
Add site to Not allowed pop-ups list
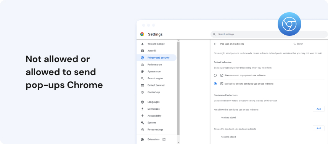(x=318, y=109)
